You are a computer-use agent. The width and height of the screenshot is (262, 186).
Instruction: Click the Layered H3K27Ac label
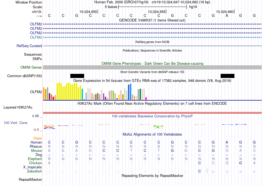pyautogui.click(x=18, y=107)
